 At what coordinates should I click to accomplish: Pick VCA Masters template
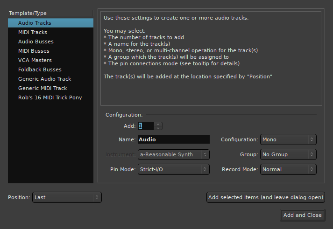[x=35, y=60]
